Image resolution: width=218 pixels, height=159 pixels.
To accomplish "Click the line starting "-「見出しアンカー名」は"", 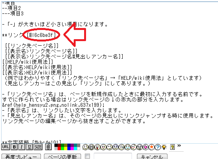I will pyautogui.click(x=108, y=116).
